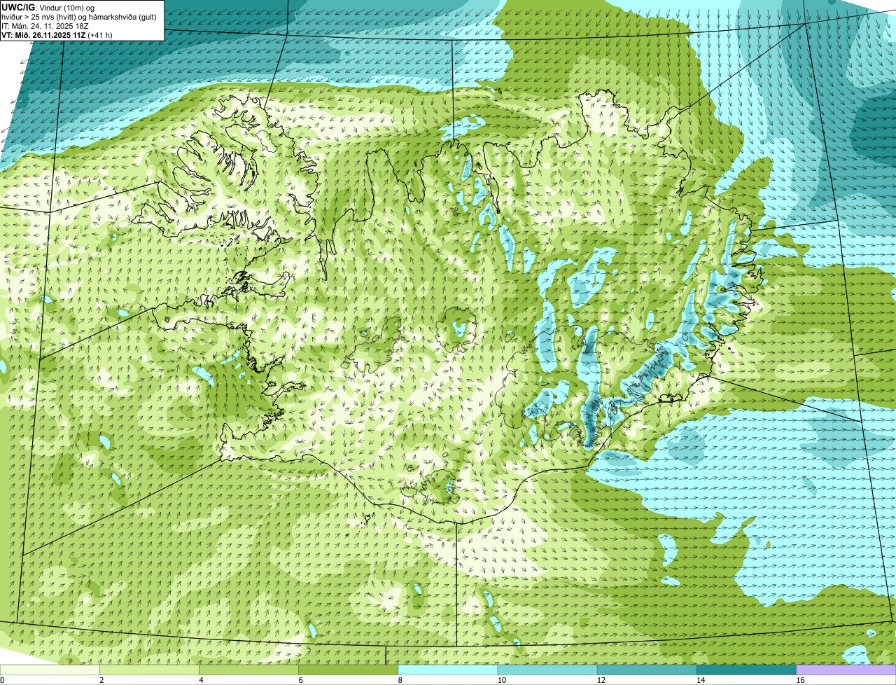Click the "IT: Mán. 24. 11. 2025 18Z" line
Screen dimensions: 896x685
(x=45, y=26)
